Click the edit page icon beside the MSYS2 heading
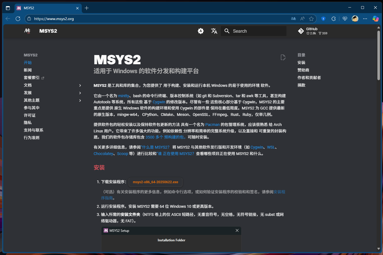The image size is (383, 255). [283, 57]
